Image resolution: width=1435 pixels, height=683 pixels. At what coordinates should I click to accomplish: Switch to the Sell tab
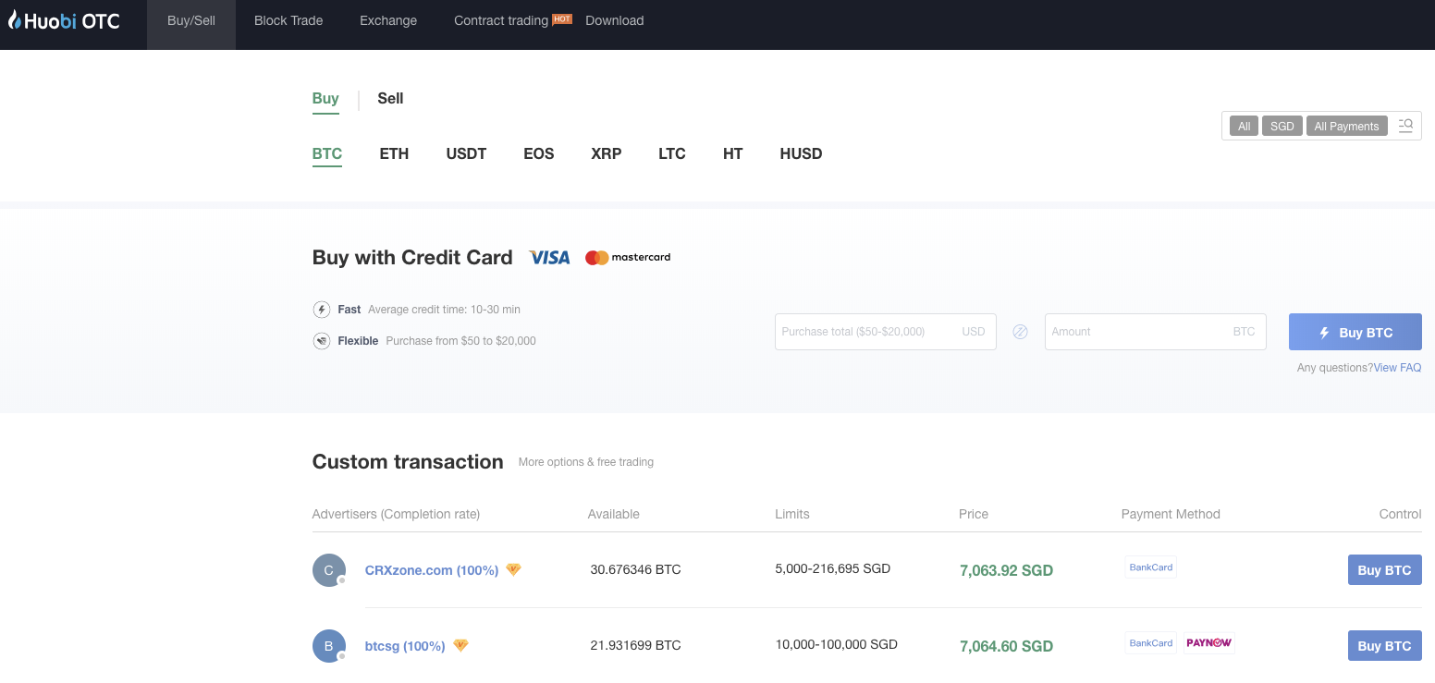(390, 99)
